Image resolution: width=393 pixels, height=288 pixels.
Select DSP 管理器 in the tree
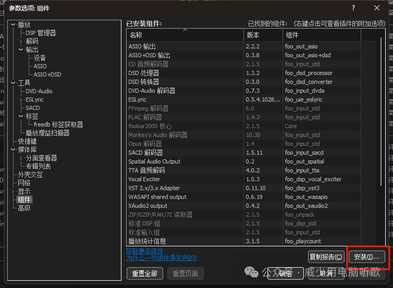coord(41,33)
